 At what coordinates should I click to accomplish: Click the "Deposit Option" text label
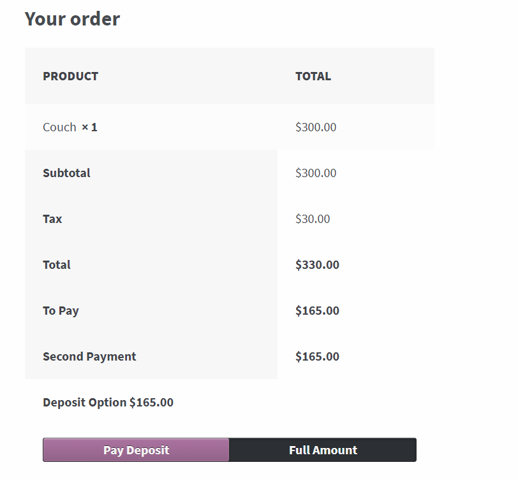(84, 403)
